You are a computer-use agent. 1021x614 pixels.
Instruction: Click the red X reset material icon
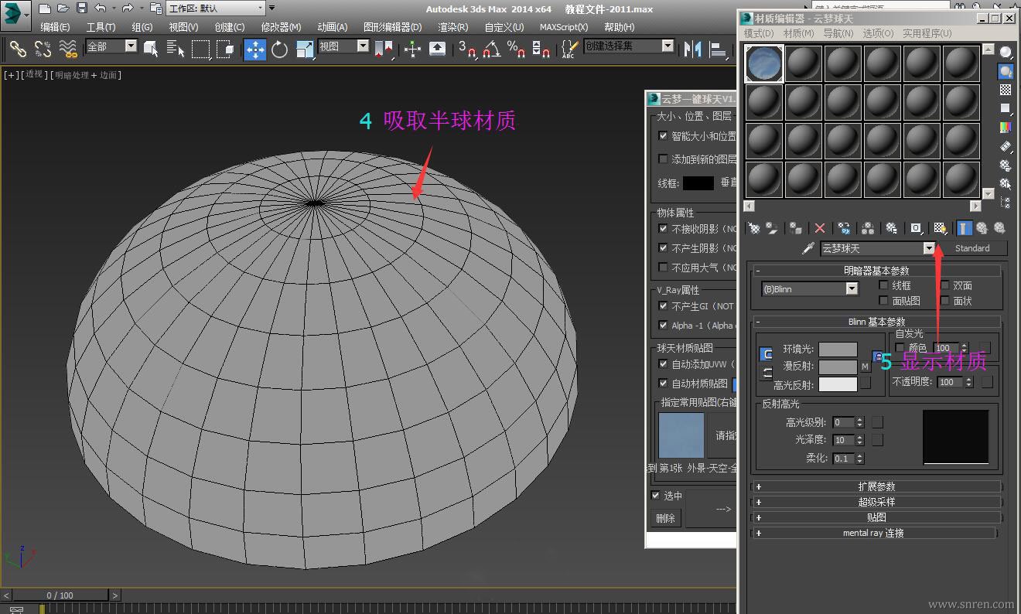click(820, 228)
